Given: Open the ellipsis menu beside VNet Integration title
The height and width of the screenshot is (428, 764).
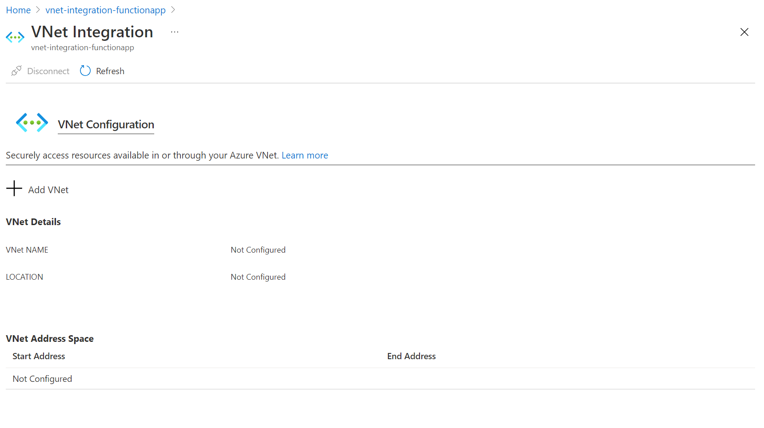Looking at the screenshot, I should [174, 32].
